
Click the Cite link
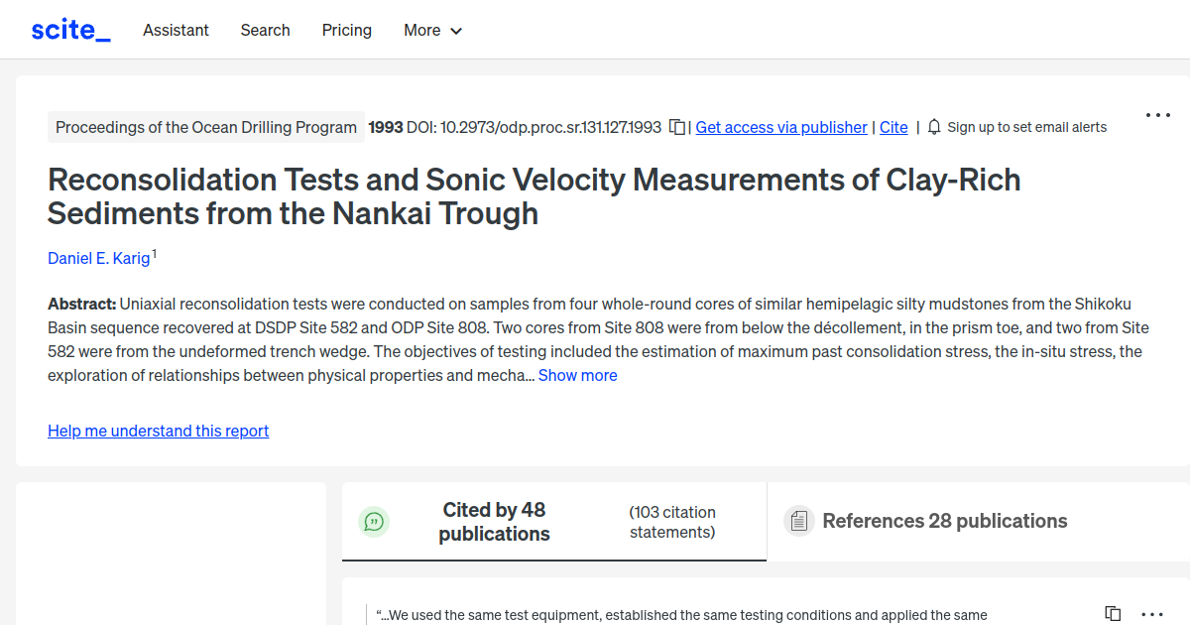pyautogui.click(x=892, y=127)
